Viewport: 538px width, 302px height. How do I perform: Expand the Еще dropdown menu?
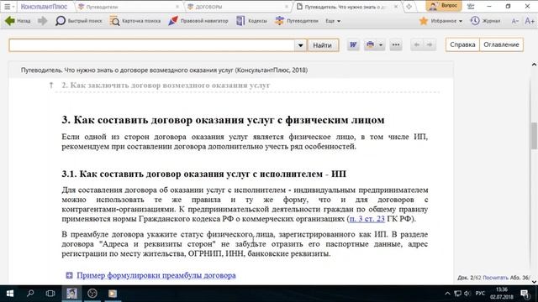[x=333, y=21]
